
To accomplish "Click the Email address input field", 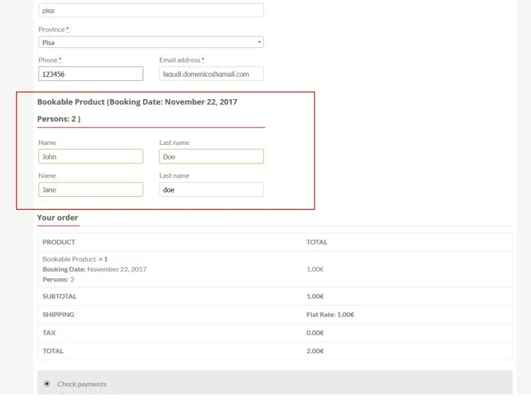I will click(x=211, y=74).
